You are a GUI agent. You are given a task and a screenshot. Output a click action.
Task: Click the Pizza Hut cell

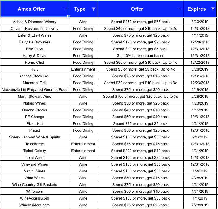[35, 124]
